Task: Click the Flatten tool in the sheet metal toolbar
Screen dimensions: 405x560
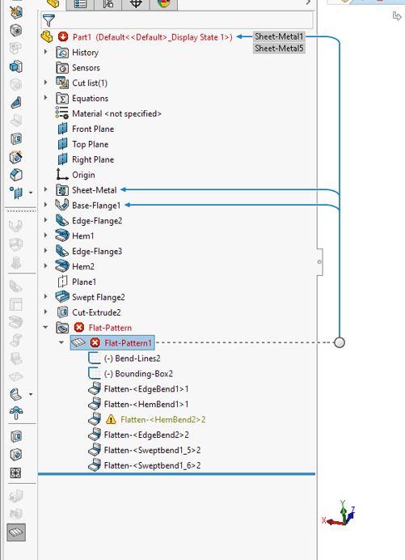Action: [16, 532]
